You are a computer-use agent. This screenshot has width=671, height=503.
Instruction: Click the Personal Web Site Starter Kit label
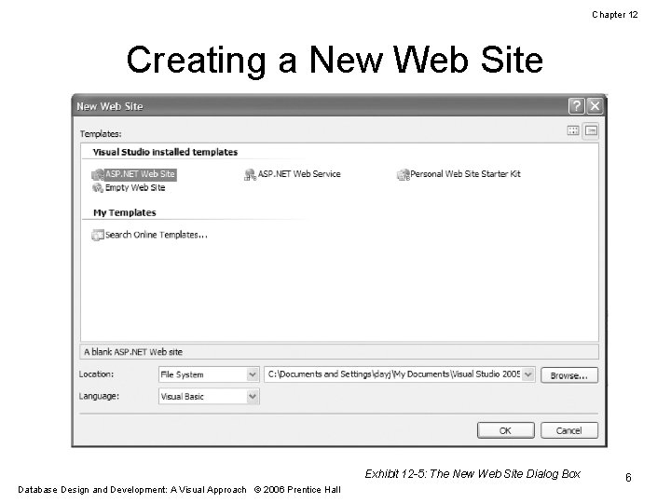click(x=466, y=174)
